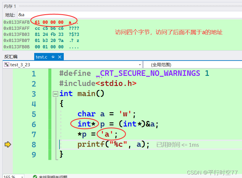Click memory address 0x0133FB0B

tap(17, 47)
